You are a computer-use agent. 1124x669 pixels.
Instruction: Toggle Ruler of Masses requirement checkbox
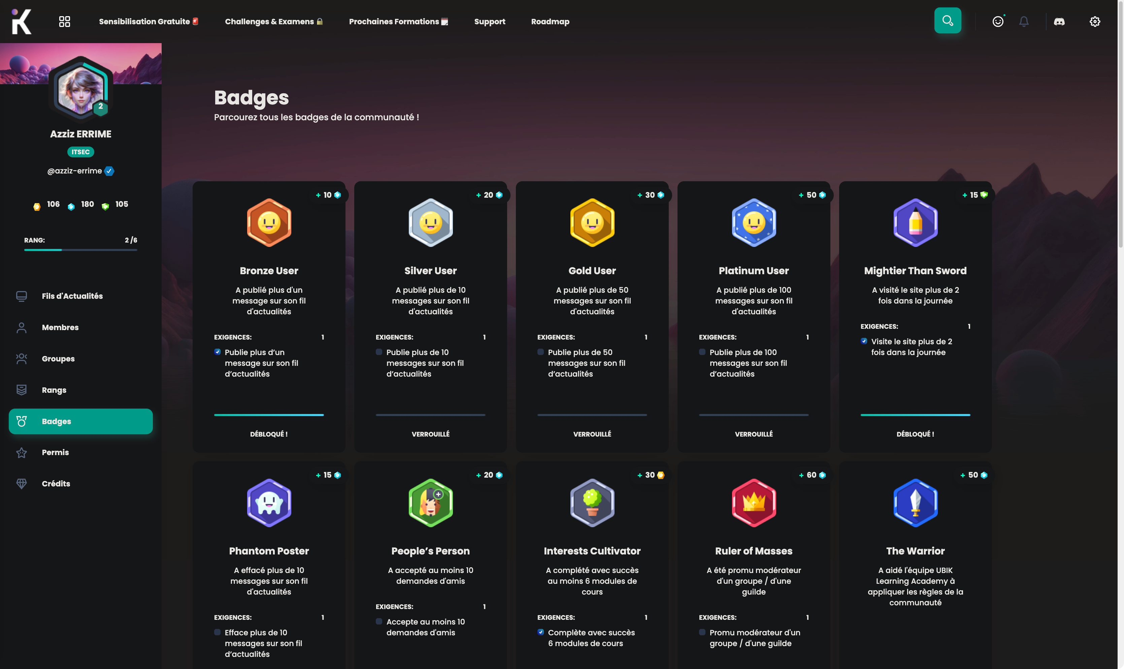tap(702, 632)
